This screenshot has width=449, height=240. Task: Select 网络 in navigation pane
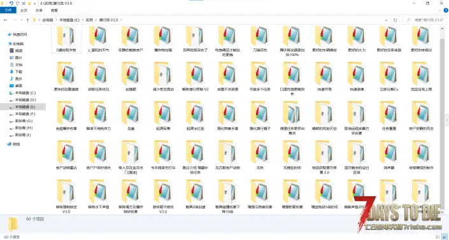[x=14, y=145]
